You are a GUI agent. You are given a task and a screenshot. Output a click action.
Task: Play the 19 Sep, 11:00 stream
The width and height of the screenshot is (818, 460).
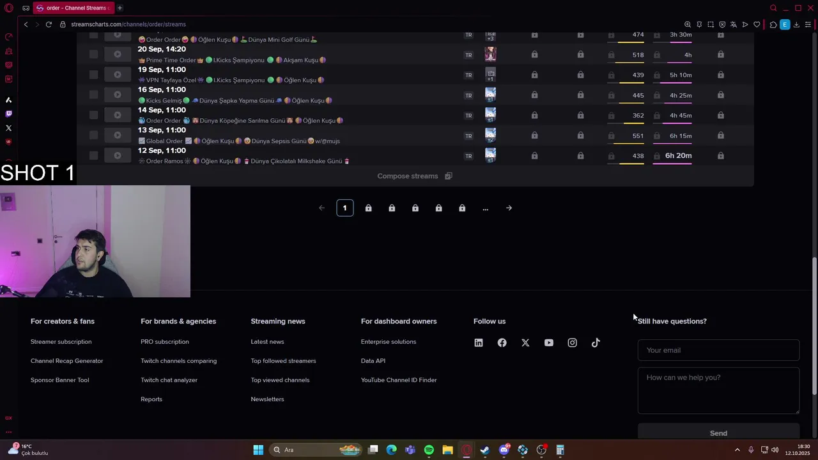[x=118, y=75]
